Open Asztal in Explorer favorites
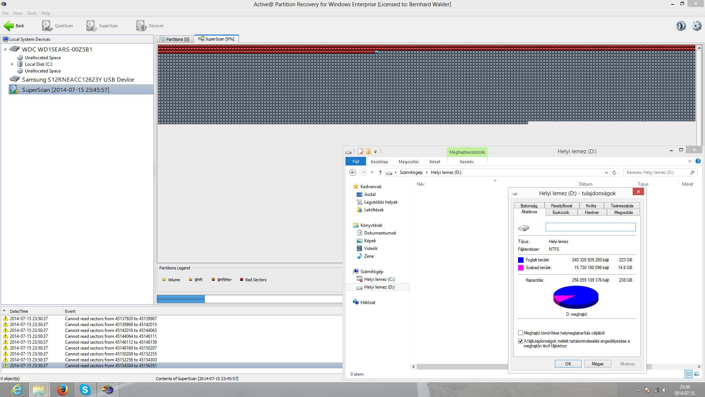The height and width of the screenshot is (397, 705). coord(370,194)
